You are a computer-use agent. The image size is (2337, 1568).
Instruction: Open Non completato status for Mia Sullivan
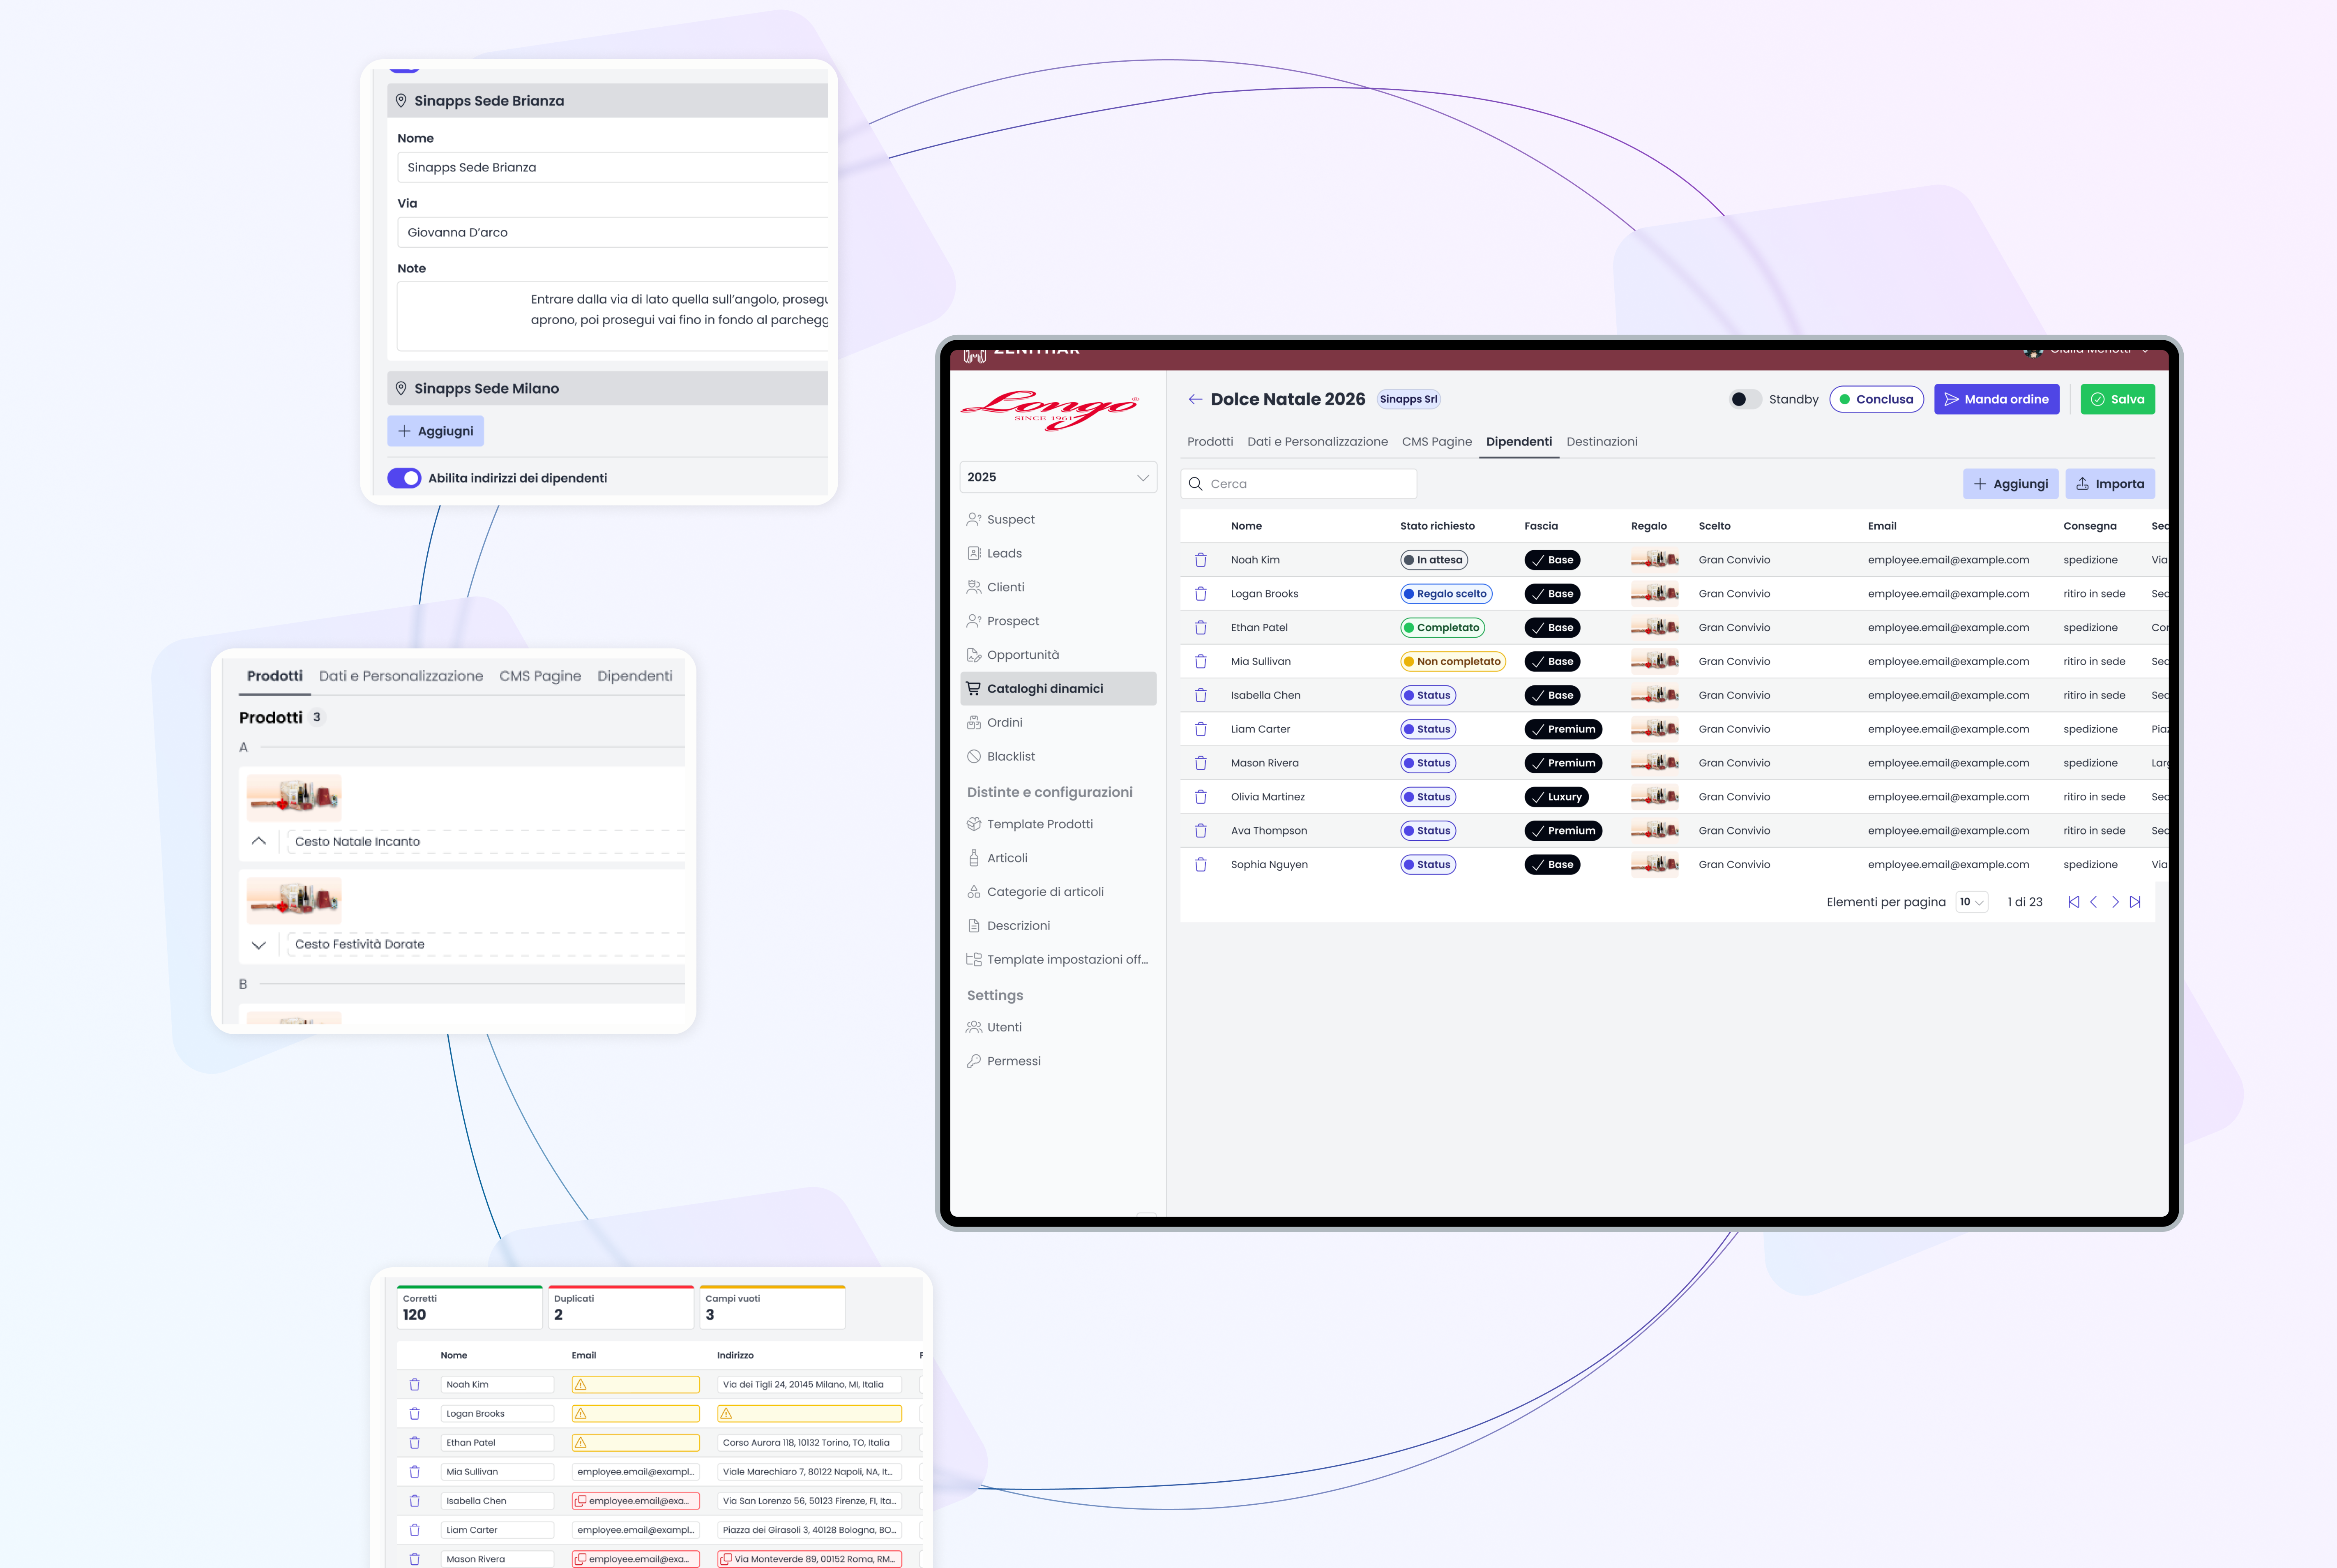[1452, 662]
